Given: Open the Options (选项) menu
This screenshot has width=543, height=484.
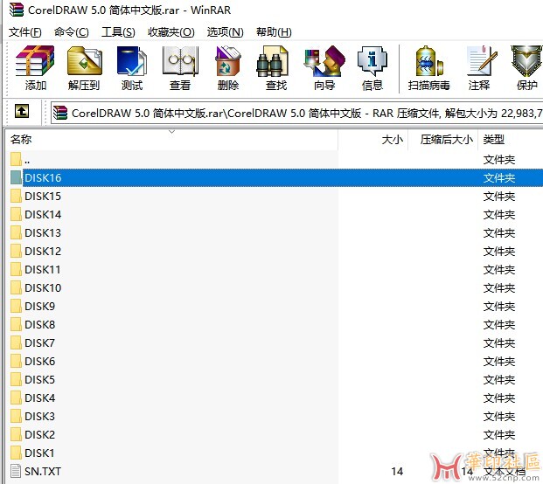Looking at the screenshot, I should pyautogui.click(x=226, y=32).
